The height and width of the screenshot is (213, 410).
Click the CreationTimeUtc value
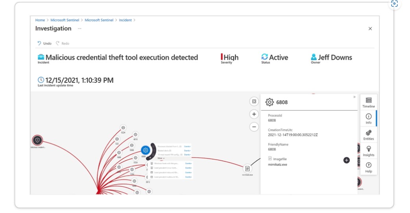coord(293,135)
